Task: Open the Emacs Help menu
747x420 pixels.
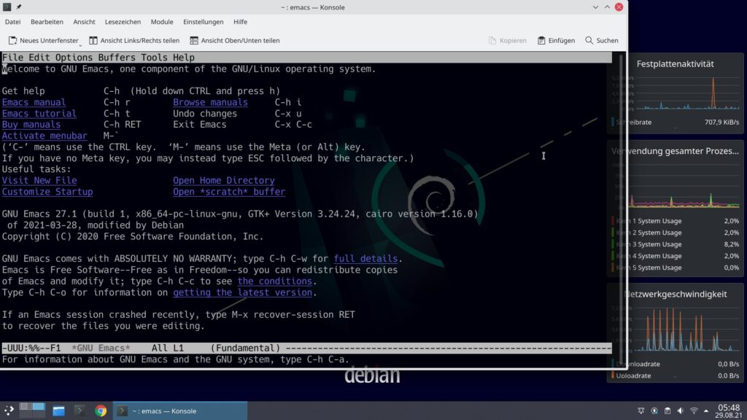Action: [x=184, y=58]
